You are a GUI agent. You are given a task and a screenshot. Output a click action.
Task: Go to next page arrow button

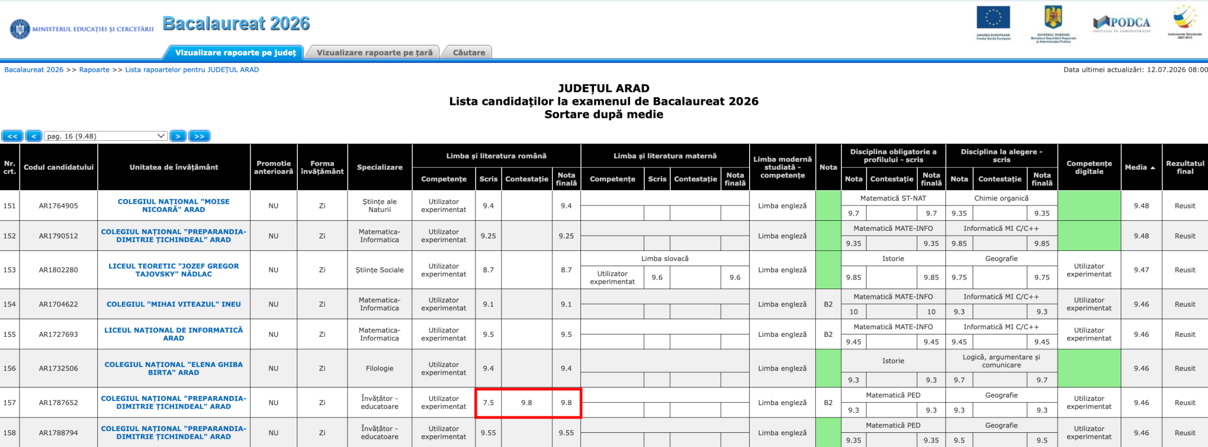point(178,136)
